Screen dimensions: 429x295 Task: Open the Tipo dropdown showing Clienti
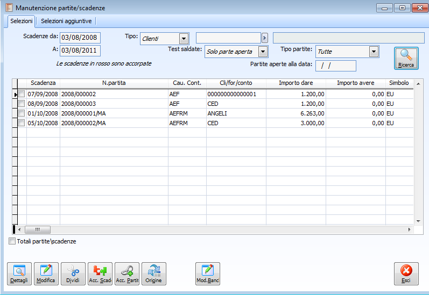[184, 39]
